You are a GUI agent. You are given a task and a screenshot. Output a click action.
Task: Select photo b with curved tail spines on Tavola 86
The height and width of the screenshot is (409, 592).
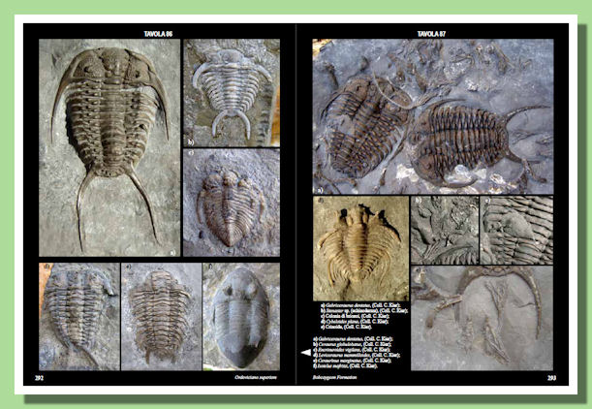tap(232, 93)
